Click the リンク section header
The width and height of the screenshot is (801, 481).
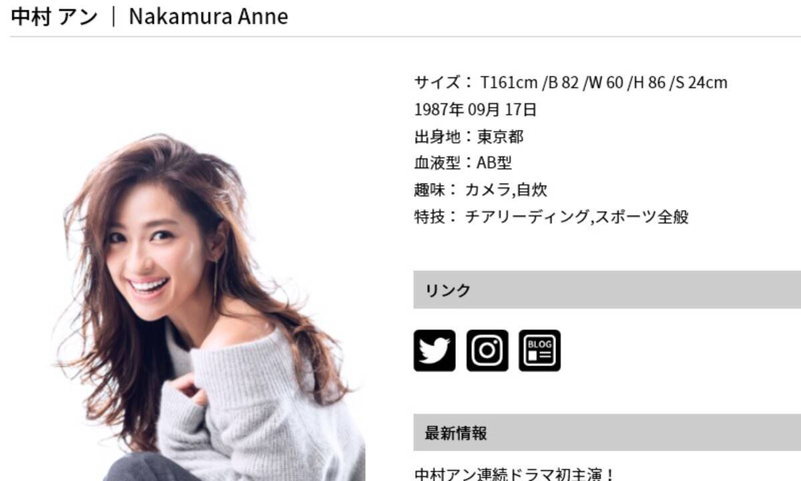(x=607, y=289)
